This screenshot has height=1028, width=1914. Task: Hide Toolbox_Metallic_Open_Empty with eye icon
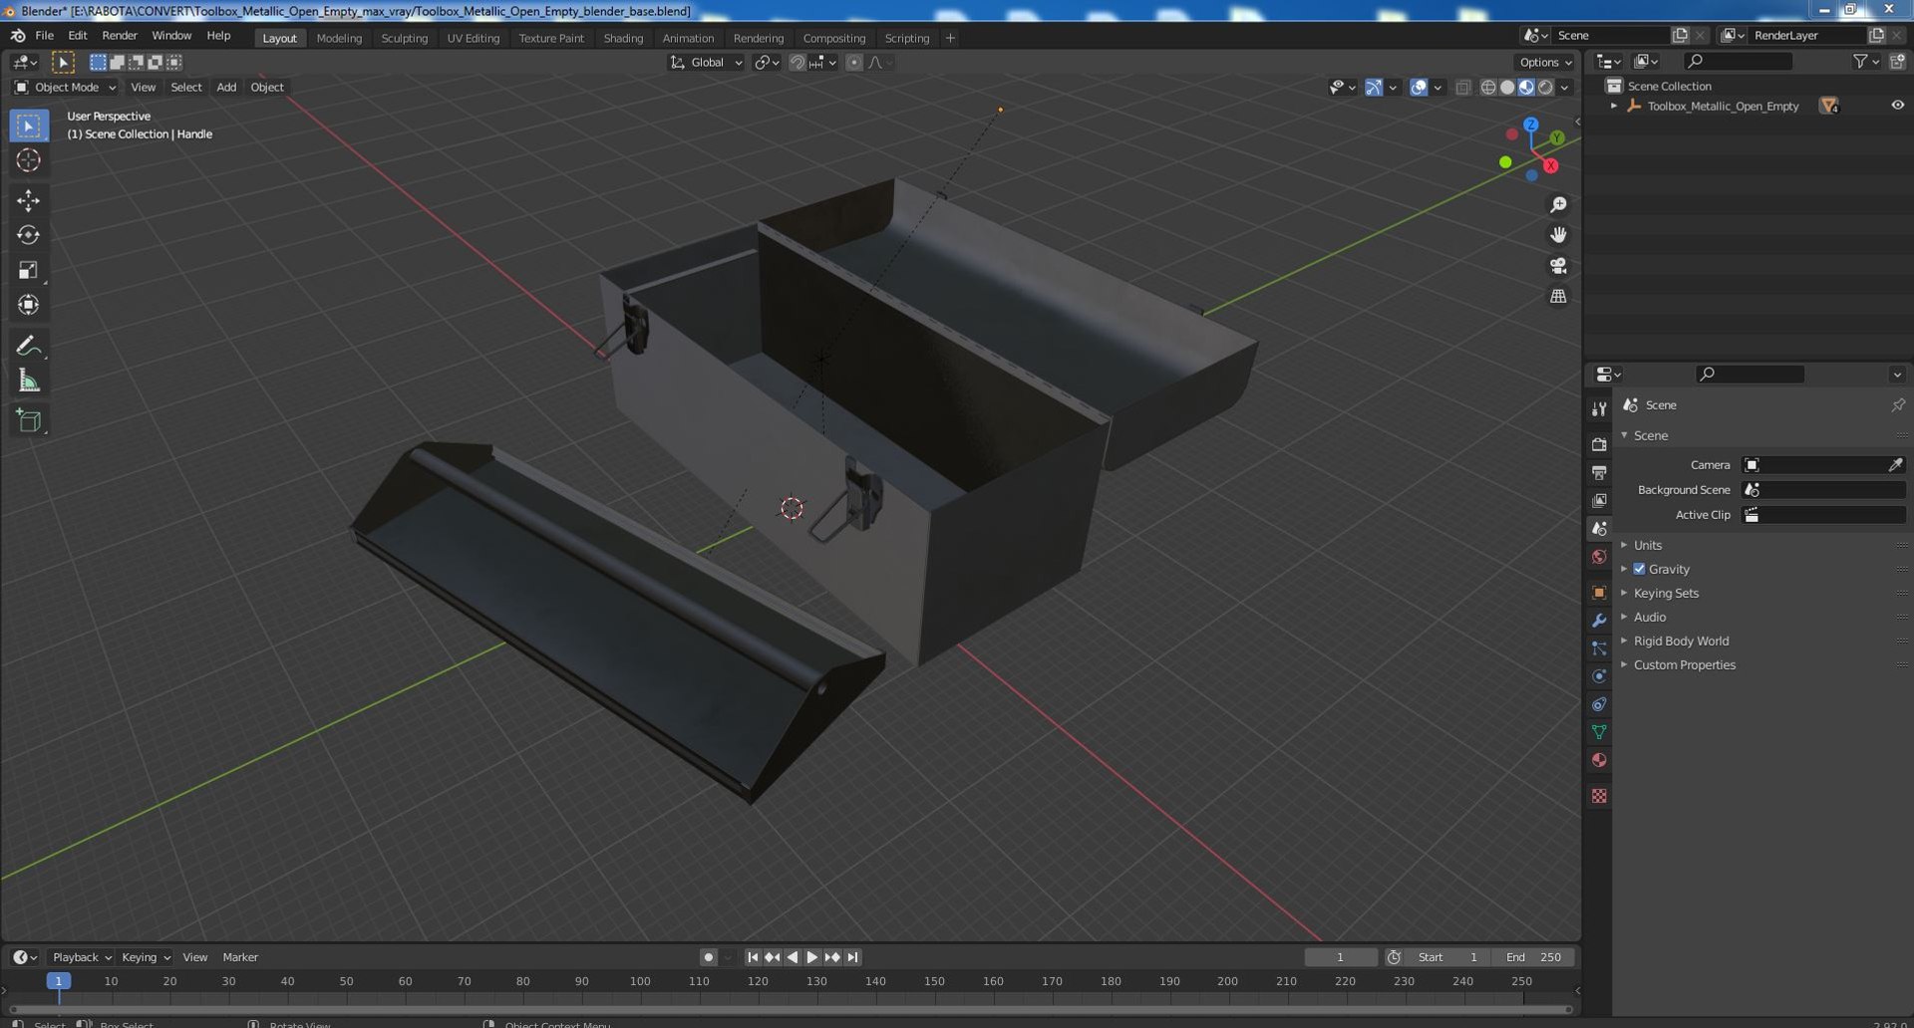pos(1897,106)
